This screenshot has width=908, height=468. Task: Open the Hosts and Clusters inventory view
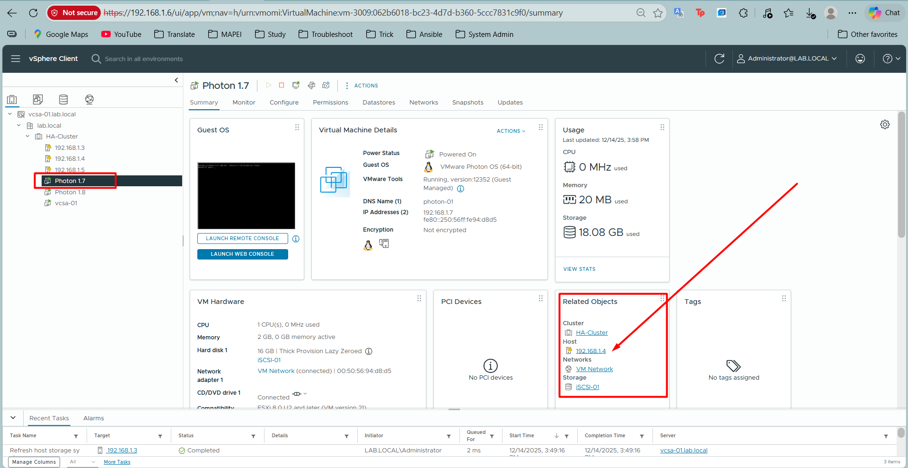12,99
